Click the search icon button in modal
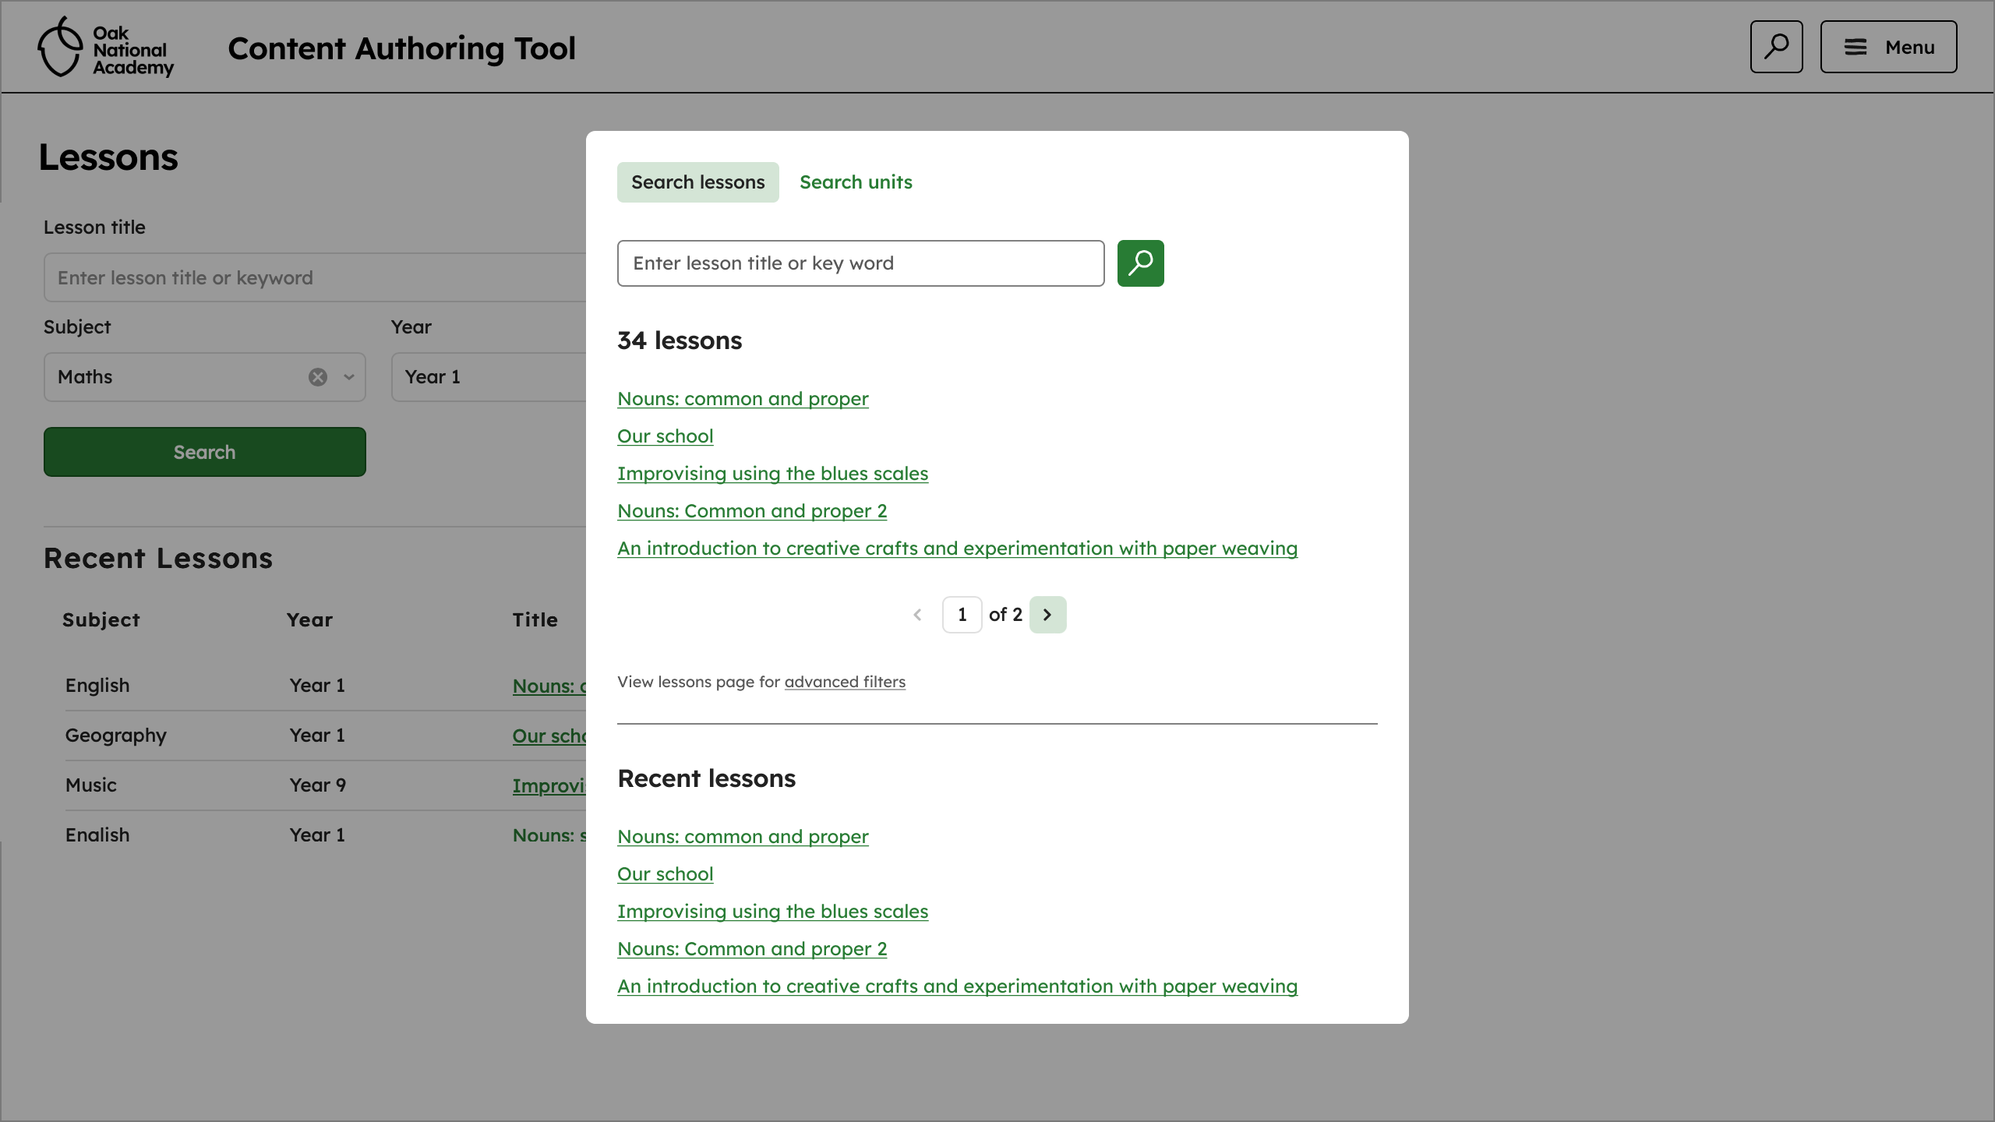 coord(1140,263)
